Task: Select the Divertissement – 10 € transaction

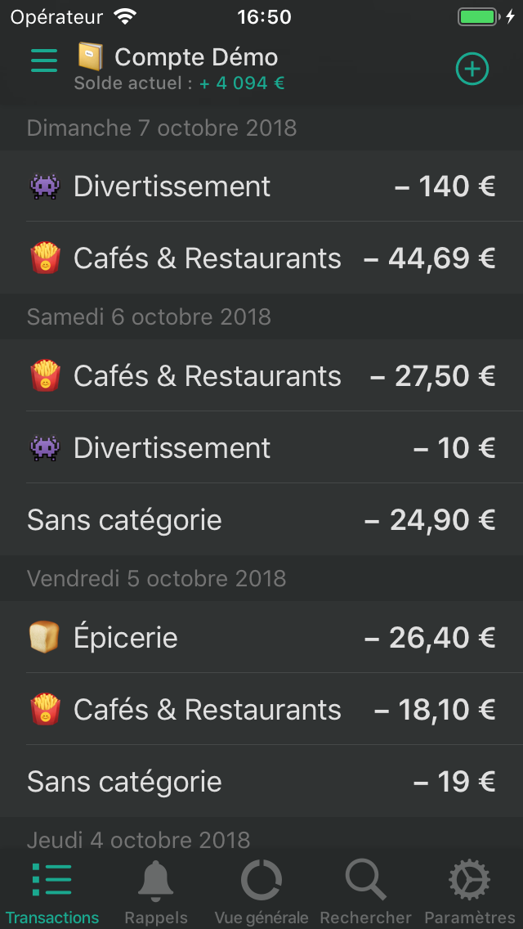Action: pos(261,448)
